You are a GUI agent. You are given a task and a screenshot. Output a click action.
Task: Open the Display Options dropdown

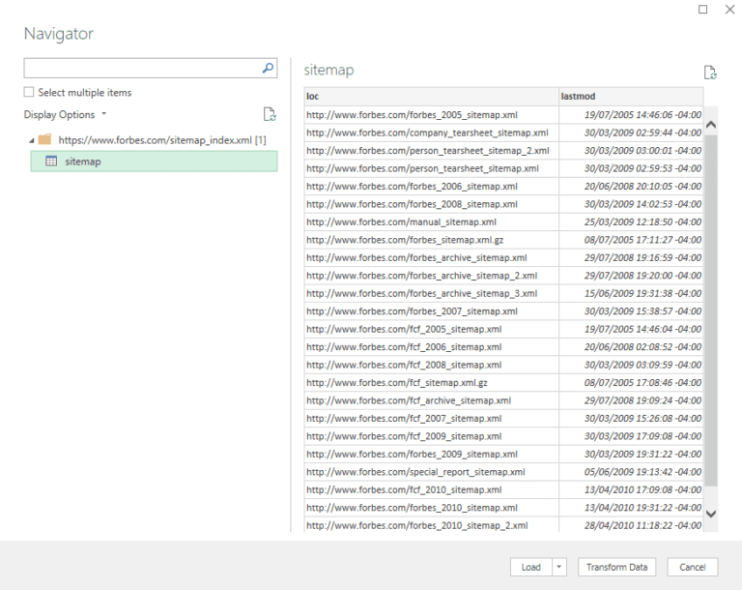tap(65, 114)
